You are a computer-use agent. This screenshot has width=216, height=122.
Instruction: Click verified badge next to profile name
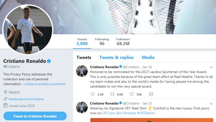tap(49, 61)
